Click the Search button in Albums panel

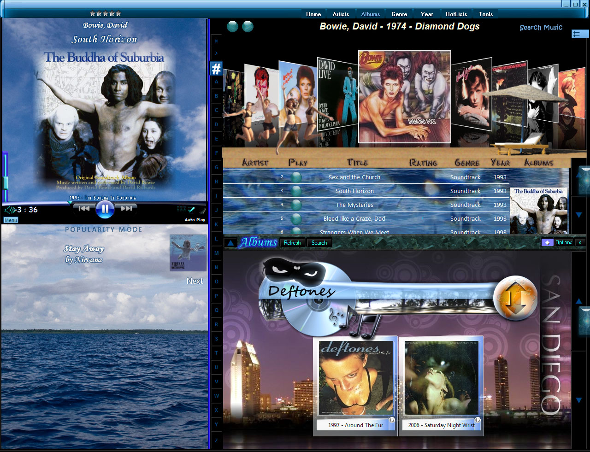[319, 243]
